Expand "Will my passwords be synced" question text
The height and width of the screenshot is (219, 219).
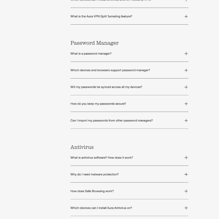click(x=106, y=87)
